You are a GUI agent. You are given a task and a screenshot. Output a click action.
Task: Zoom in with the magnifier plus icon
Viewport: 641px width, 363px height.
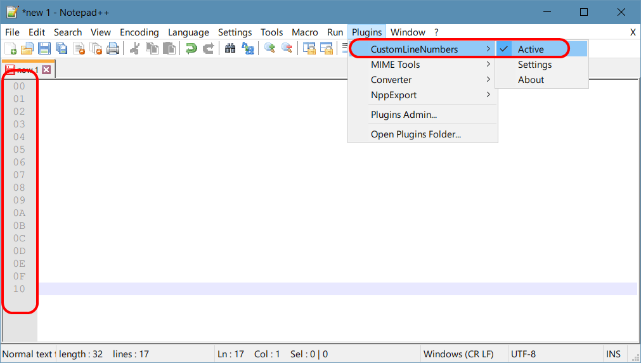[269, 48]
